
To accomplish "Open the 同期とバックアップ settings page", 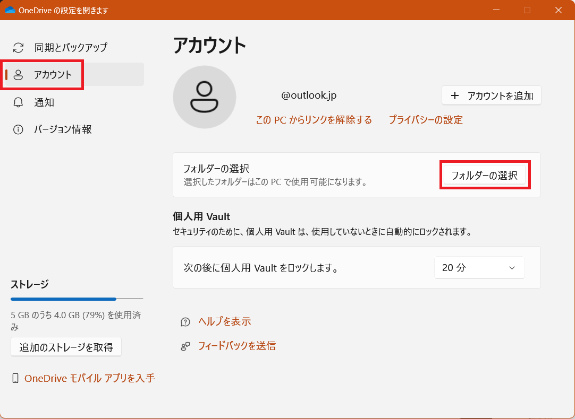I will 71,48.
